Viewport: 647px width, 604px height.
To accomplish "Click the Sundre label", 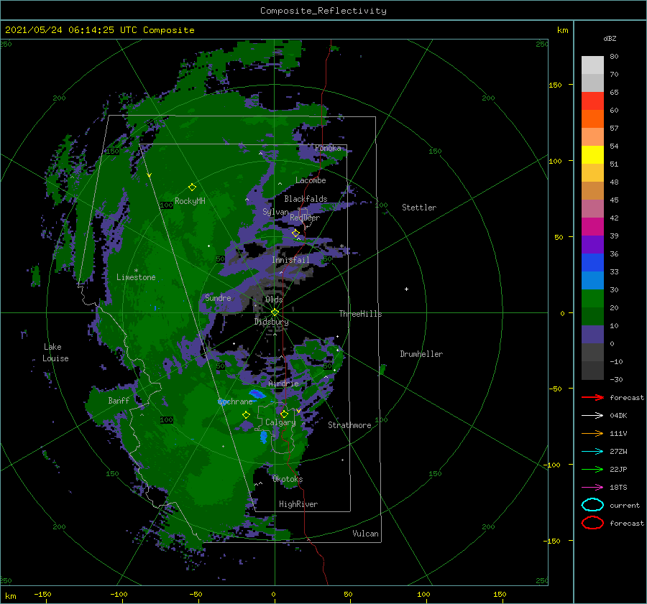I will [218, 297].
